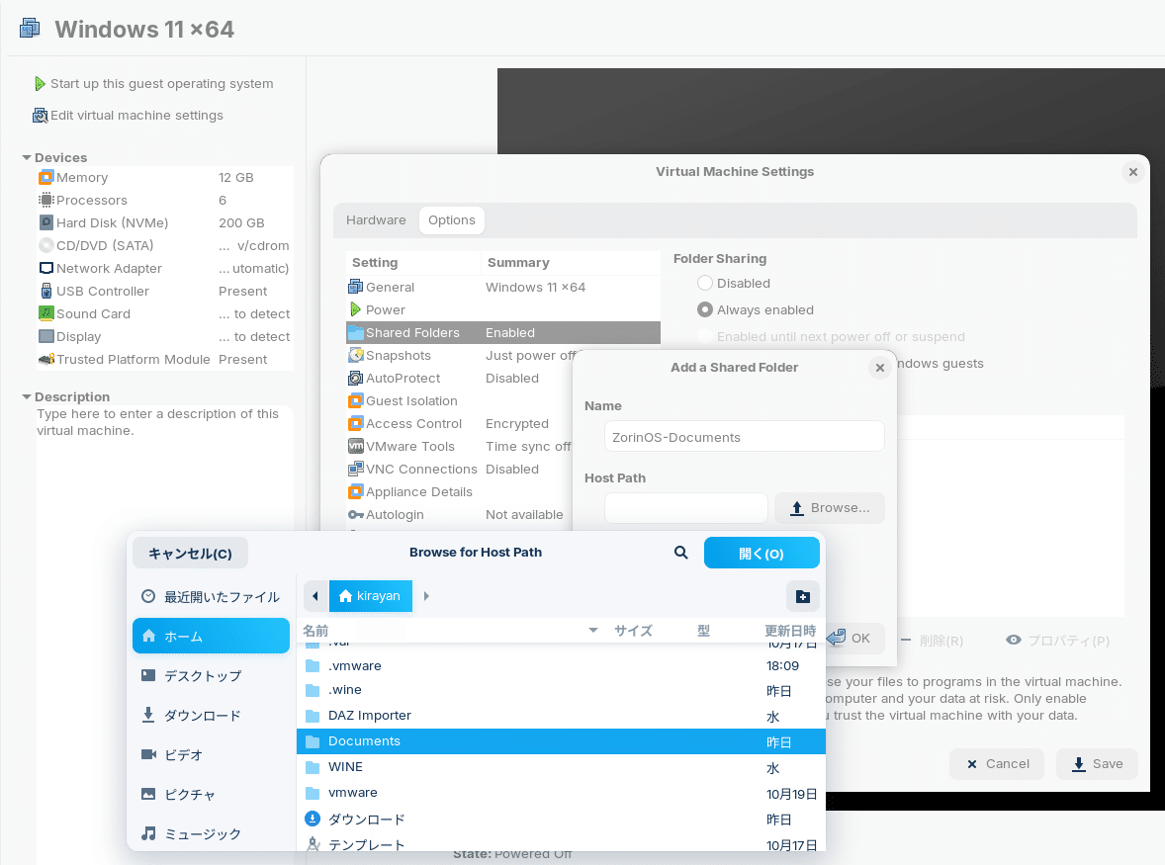Image resolution: width=1165 pixels, height=865 pixels.
Task: Click the 開く(O) button
Action: 762,553
